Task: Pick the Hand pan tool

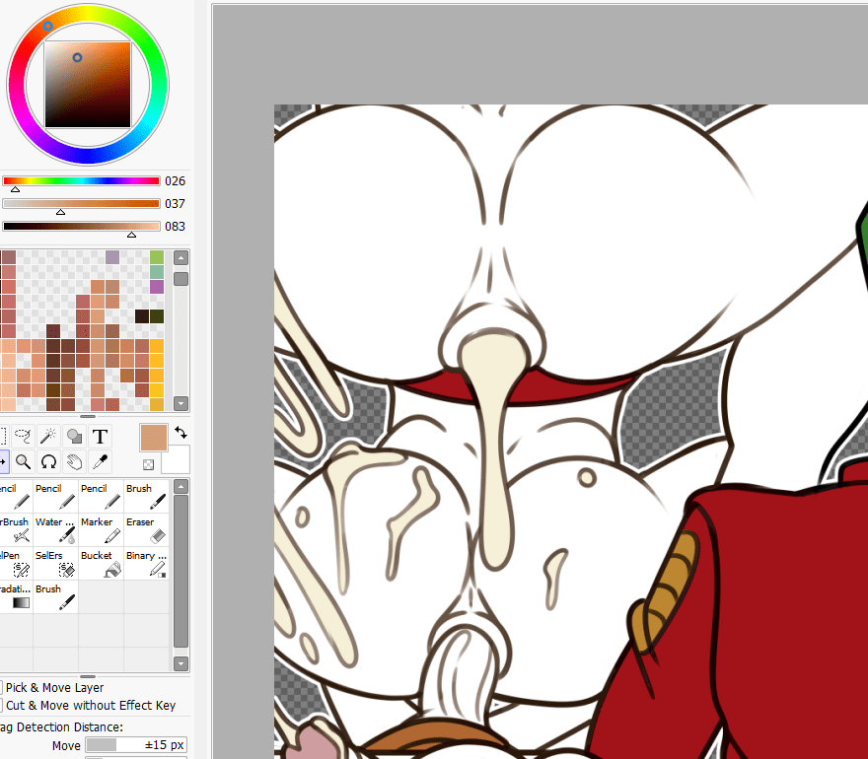Action: (74, 461)
